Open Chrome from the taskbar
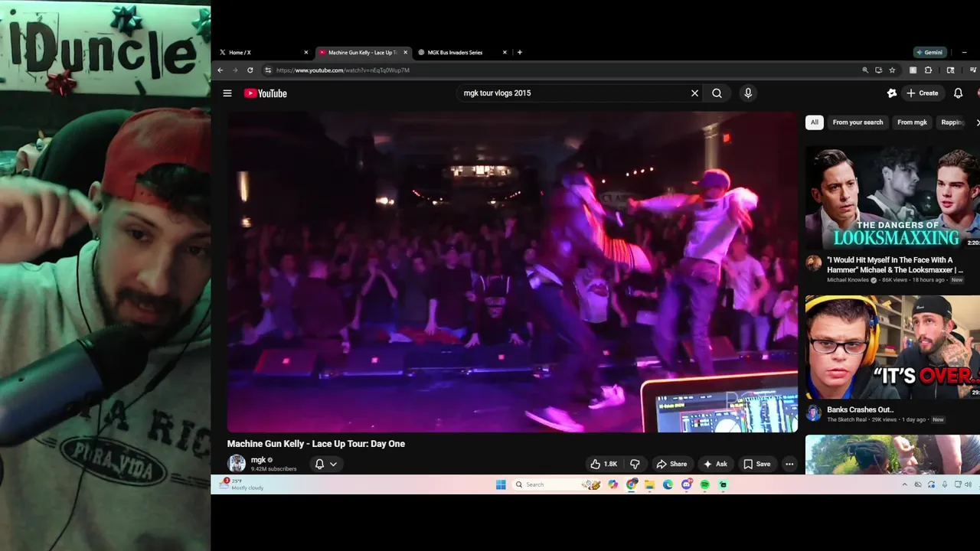This screenshot has height=551, width=980. [x=632, y=484]
